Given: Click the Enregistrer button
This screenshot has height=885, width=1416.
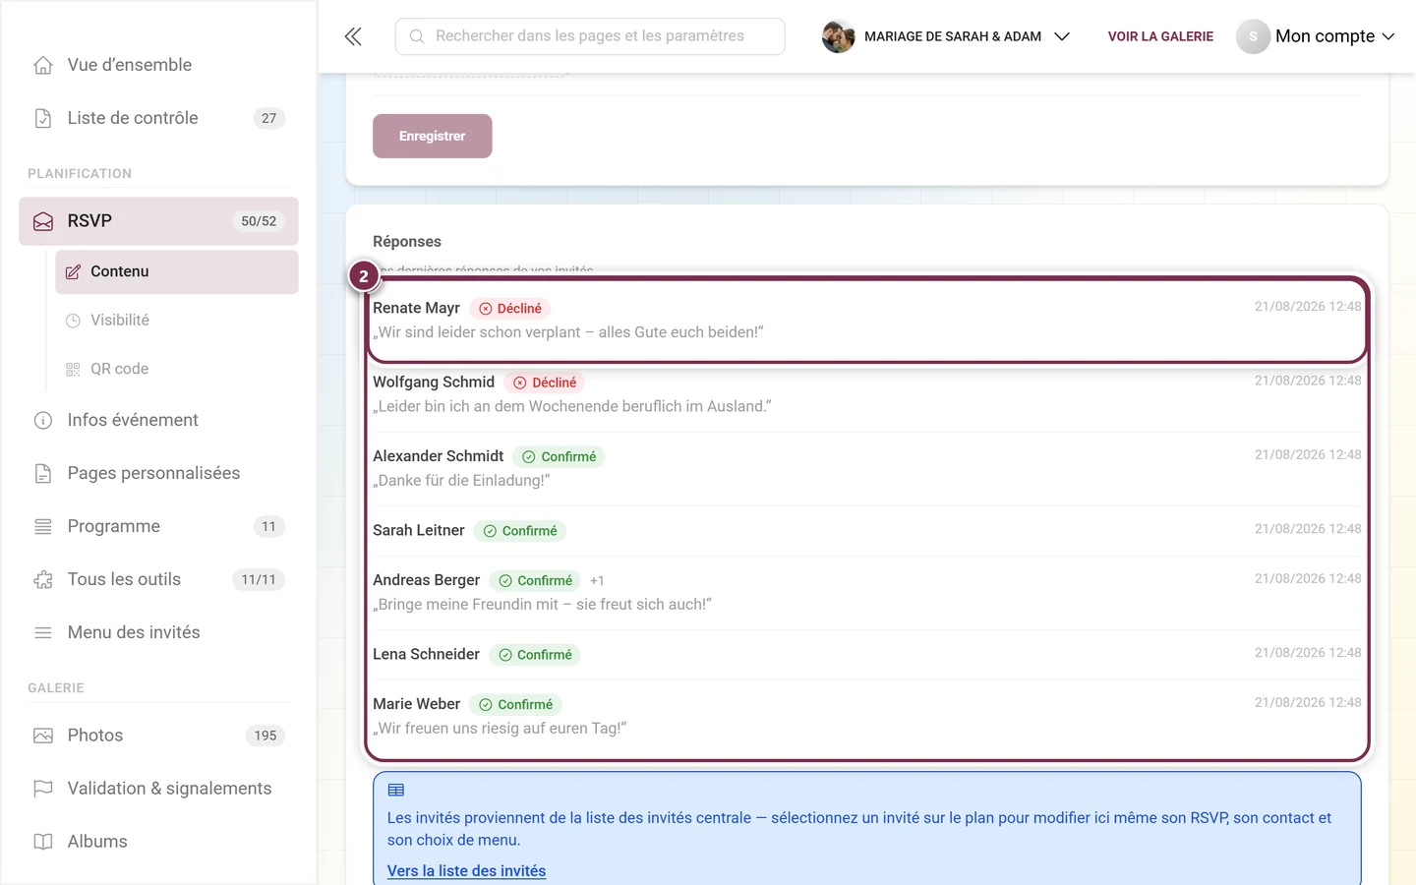Looking at the screenshot, I should point(433,136).
